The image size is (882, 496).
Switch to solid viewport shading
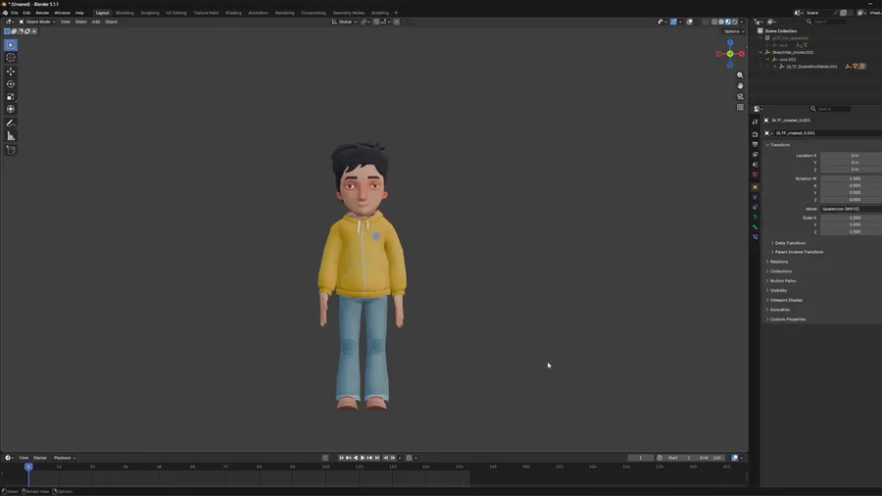point(721,22)
